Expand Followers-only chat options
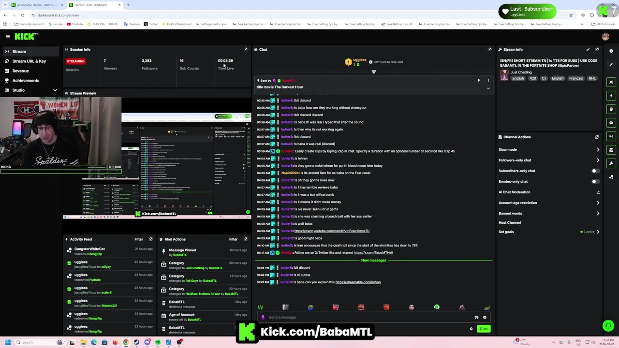Screen dimensions: 619x348 pyautogui.click(x=598, y=160)
